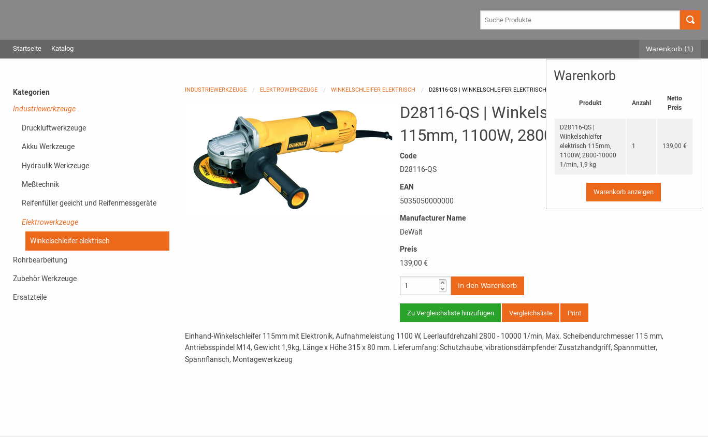Click the orange search magnifier icon
Image resolution: width=708 pixels, height=437 pixels.
(690, 20)
